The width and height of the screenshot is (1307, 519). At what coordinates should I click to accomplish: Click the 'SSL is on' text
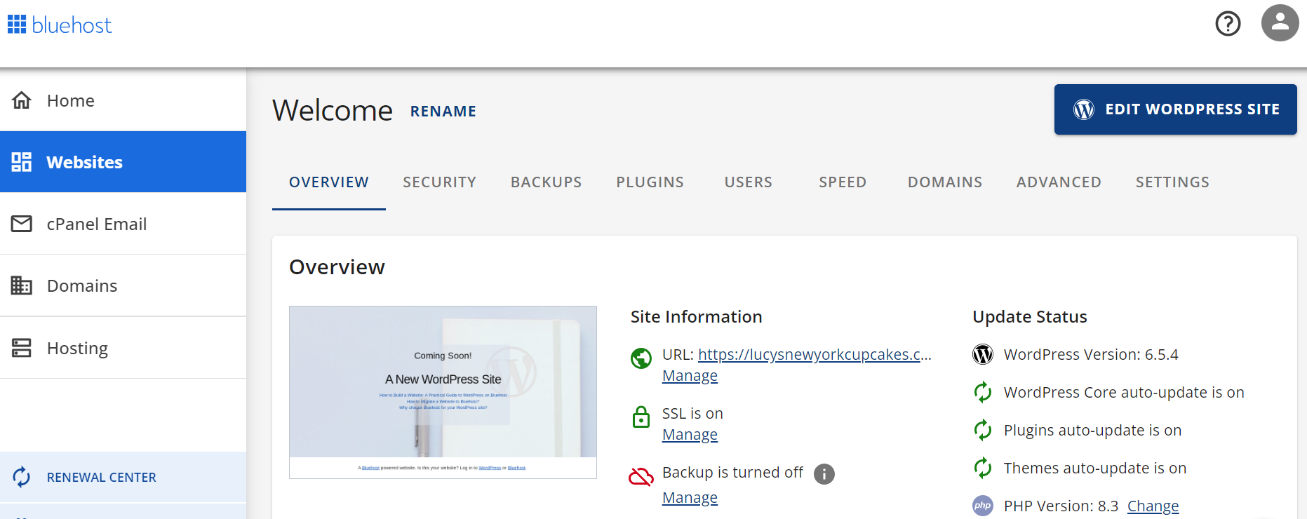[x=692, y=414]
